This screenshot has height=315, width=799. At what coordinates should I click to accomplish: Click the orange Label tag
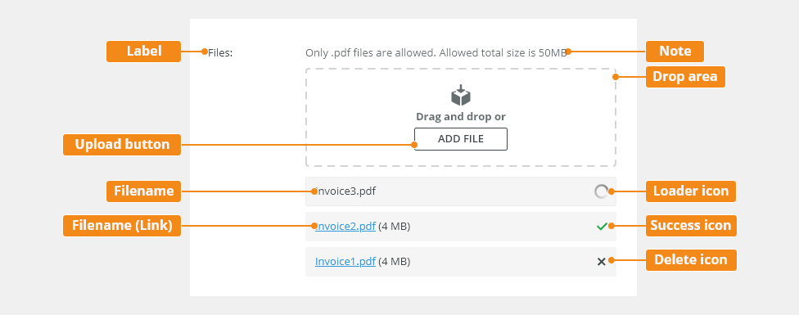pos(144,52)
